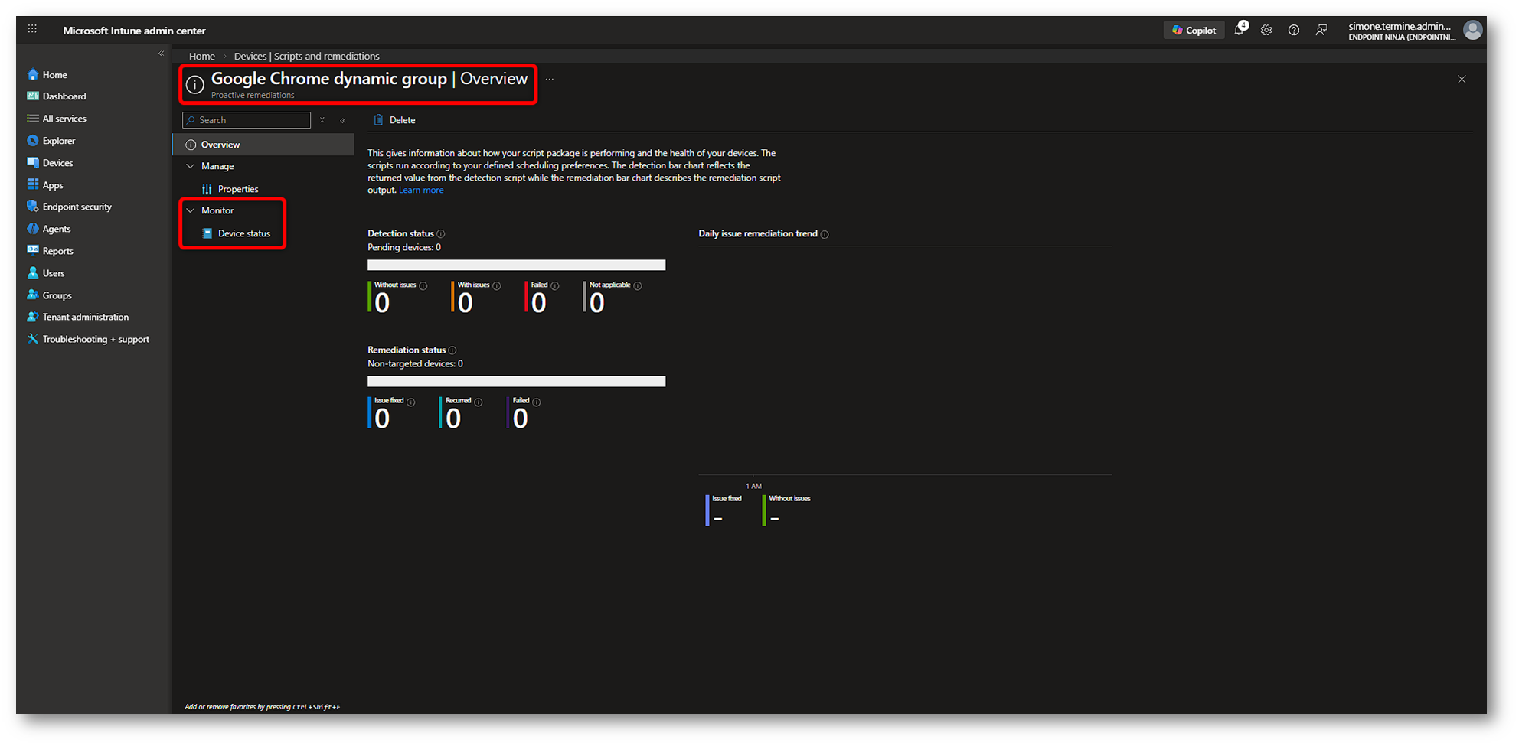
Task: Click the "Pending devices: 0" text
Action: click(x=404, y=247)
